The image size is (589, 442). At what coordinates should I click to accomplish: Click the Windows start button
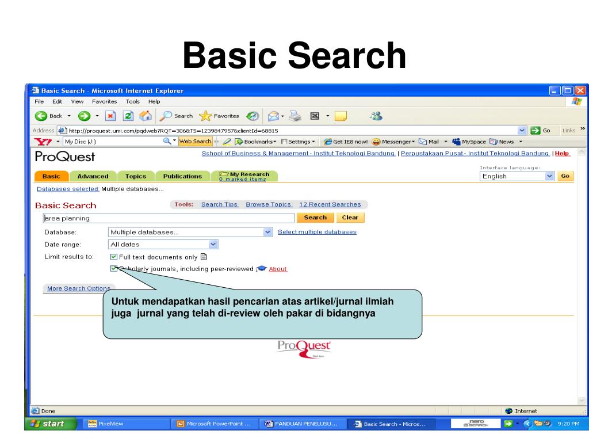coord(51,424)
